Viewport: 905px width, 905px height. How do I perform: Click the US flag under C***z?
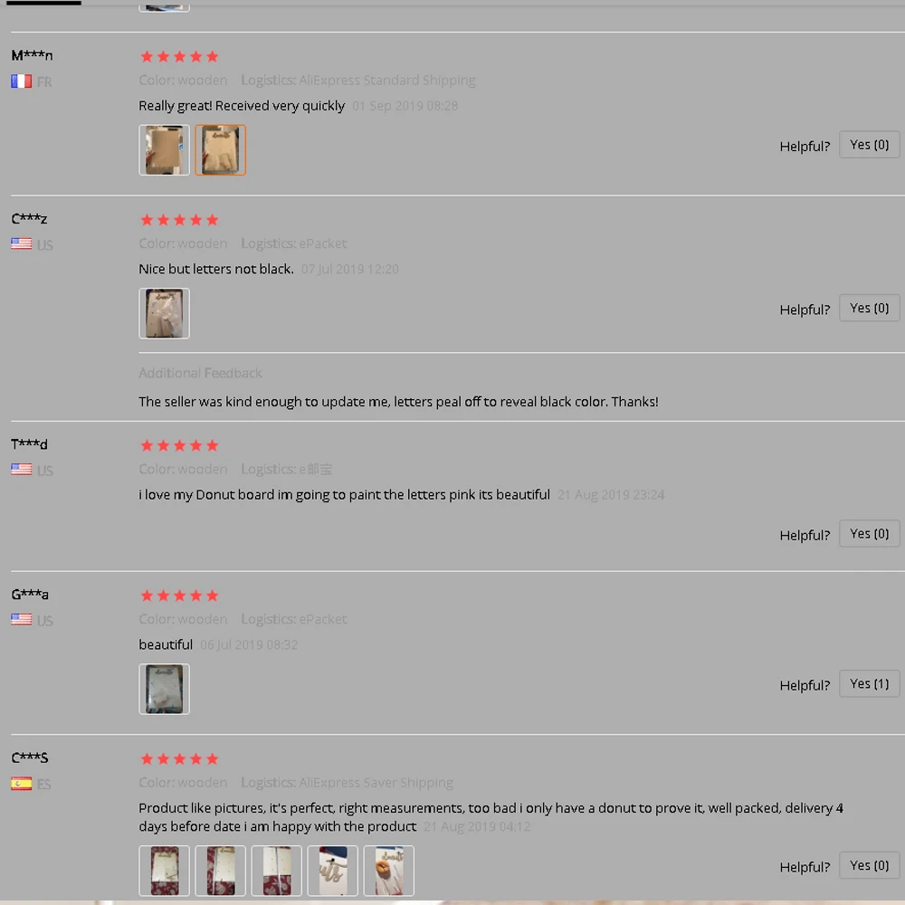(22, 244)
